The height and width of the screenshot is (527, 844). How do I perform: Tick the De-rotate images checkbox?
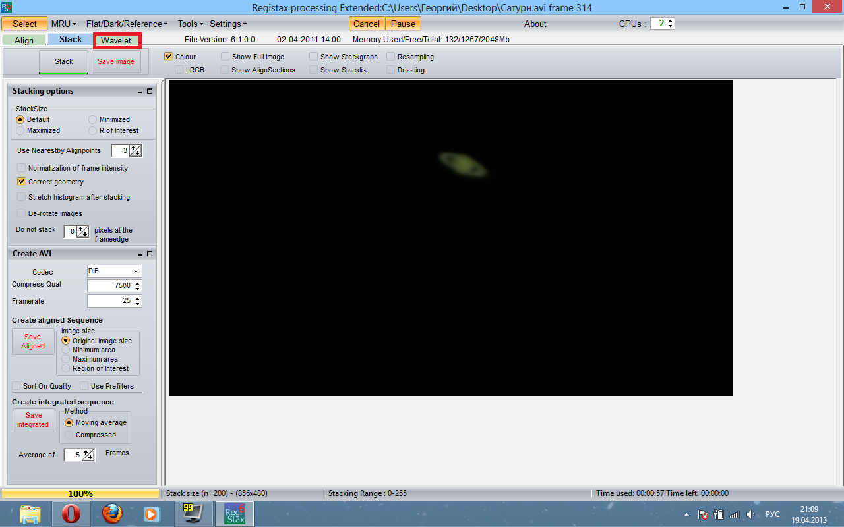(x=22, y=213)
